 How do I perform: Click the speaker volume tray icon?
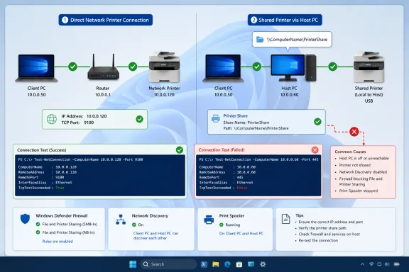pyautogui.click(x=387, y=264)
